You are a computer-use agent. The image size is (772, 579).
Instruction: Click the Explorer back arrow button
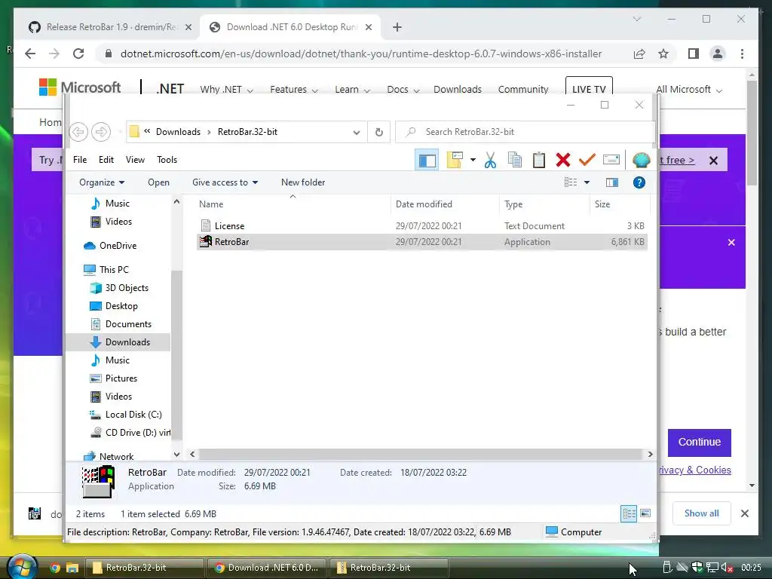(78, 132)
